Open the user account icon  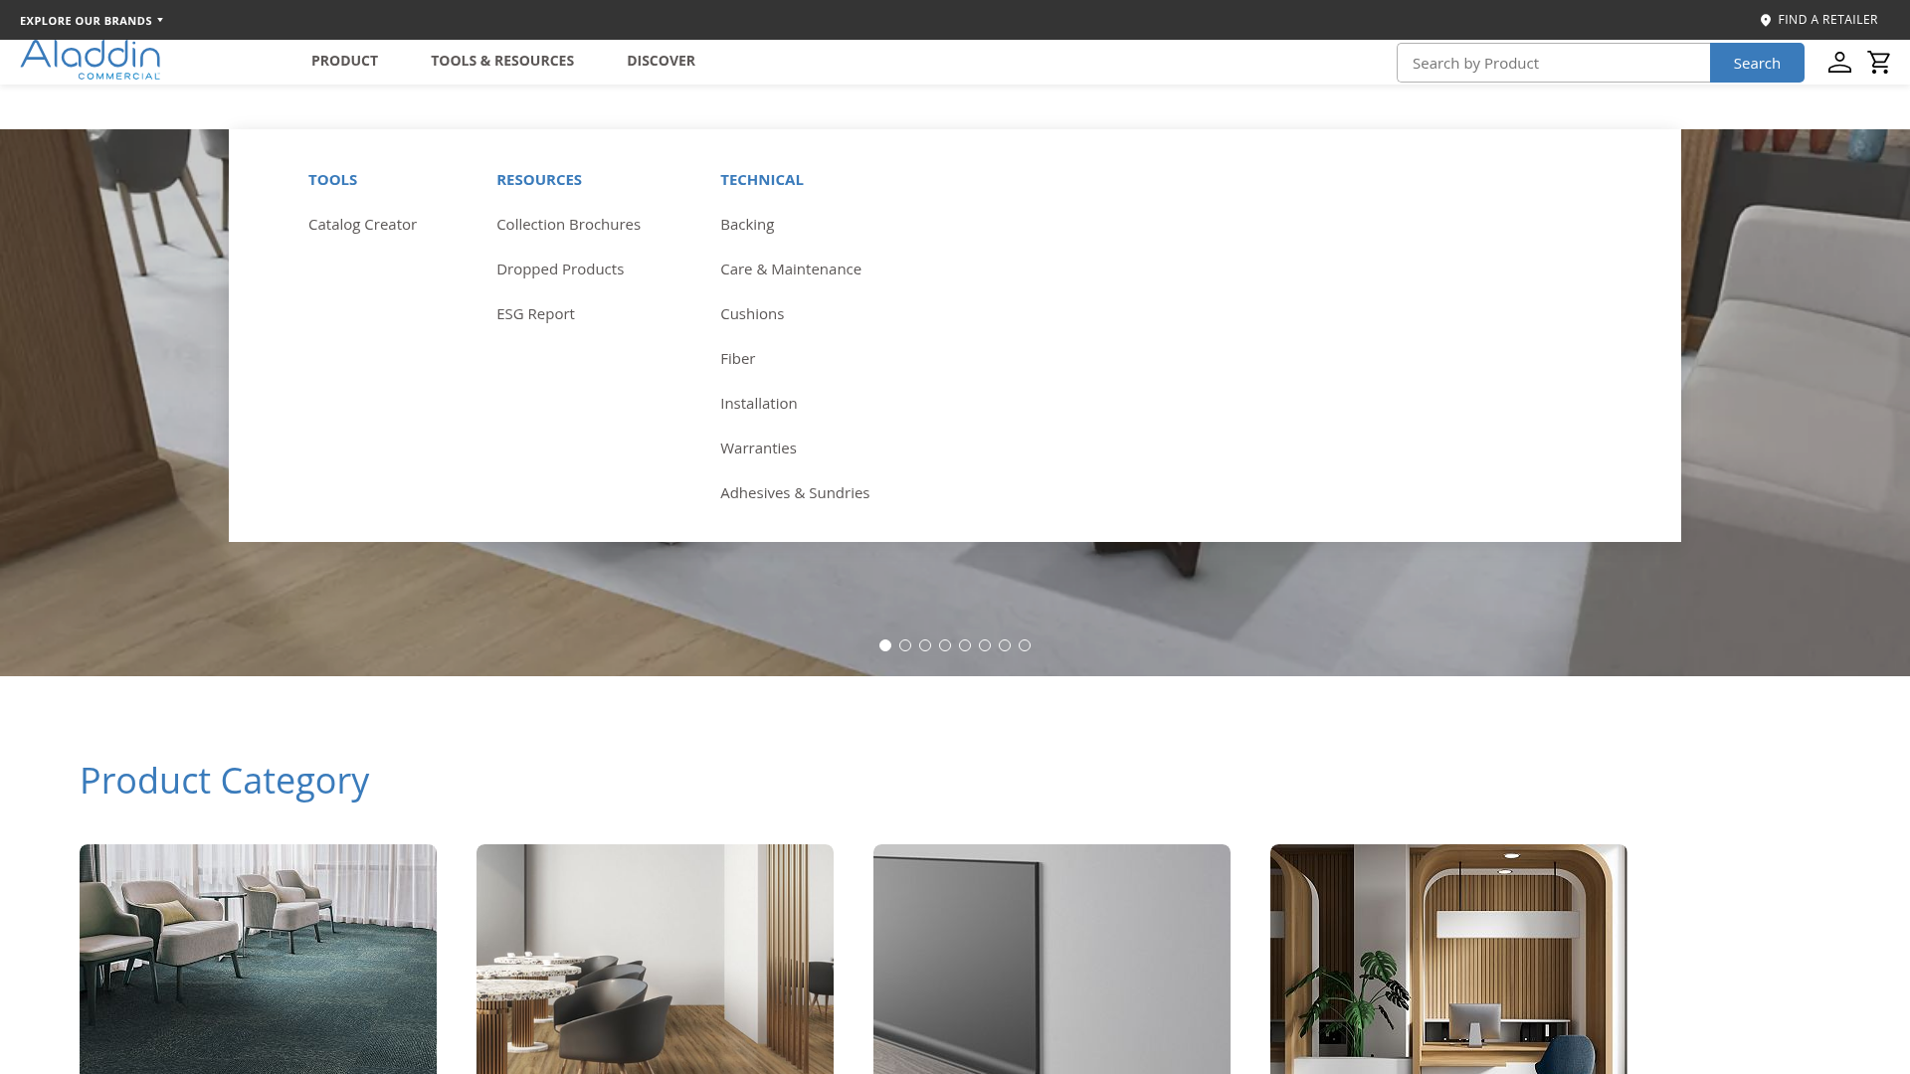[1839, 63]
